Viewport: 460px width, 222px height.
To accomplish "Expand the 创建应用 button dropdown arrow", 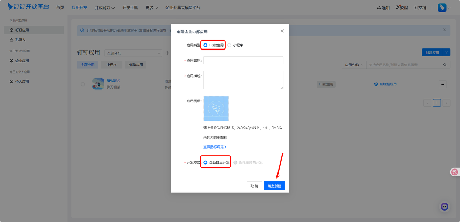I will (446, 52).
